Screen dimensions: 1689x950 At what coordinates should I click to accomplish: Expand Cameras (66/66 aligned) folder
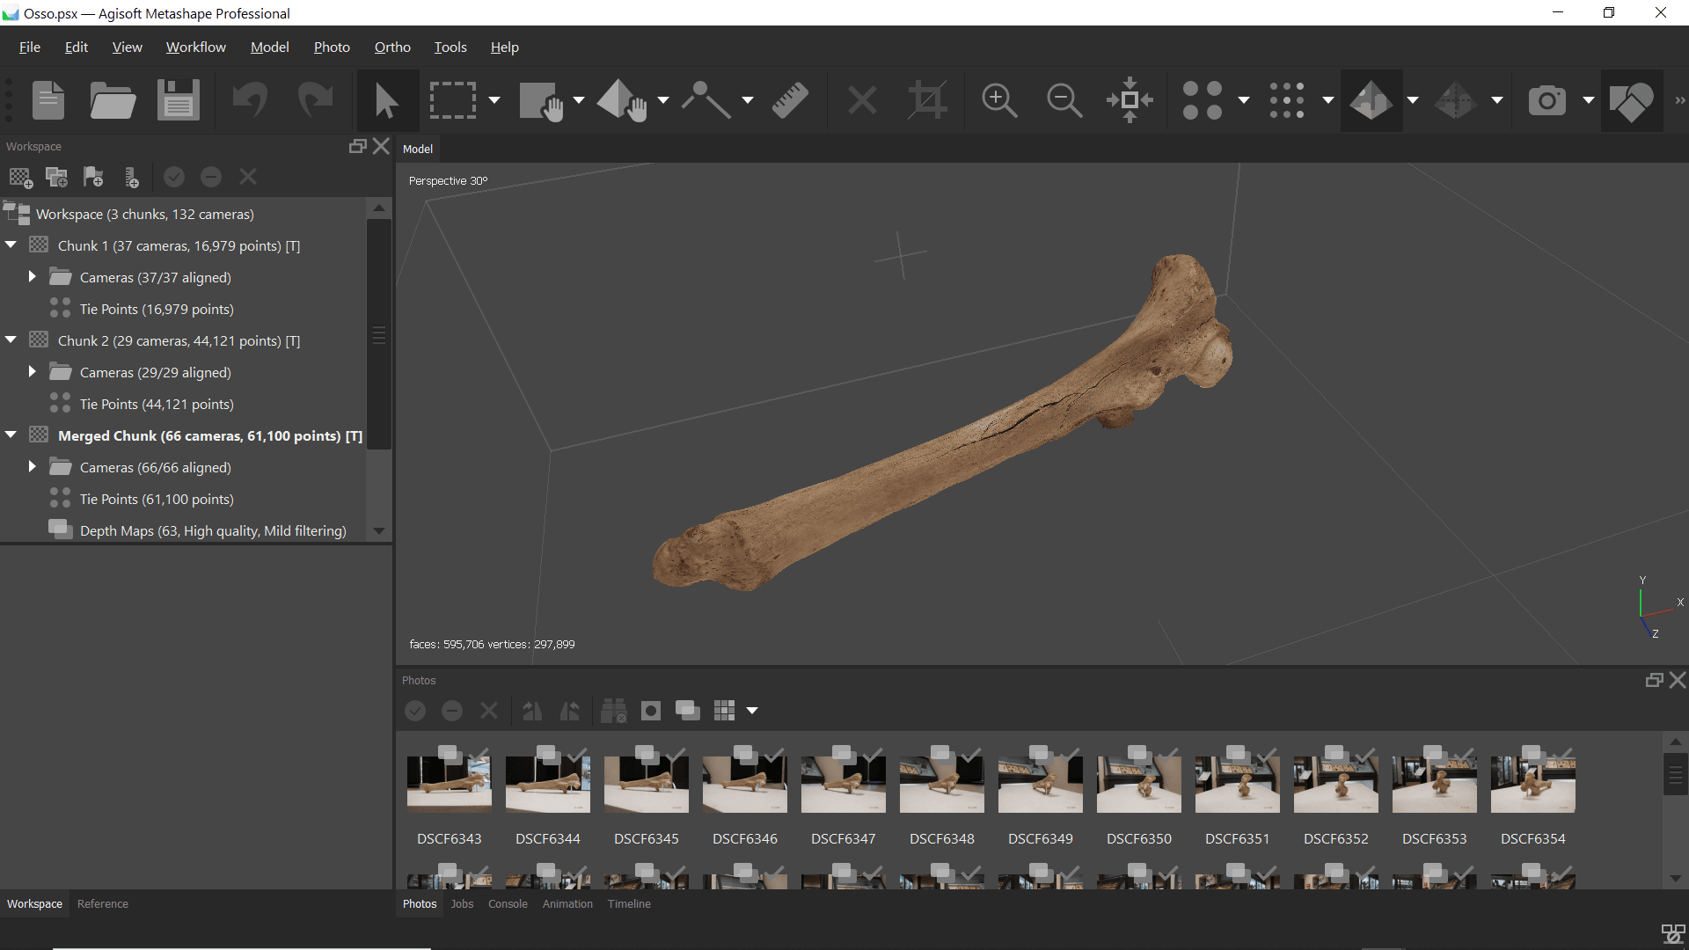click(33, 467)
